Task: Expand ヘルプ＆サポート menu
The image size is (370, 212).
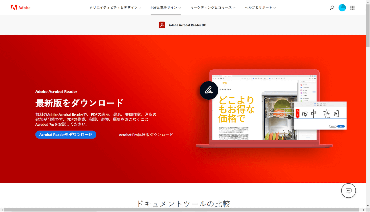Action: coord(260,8)
